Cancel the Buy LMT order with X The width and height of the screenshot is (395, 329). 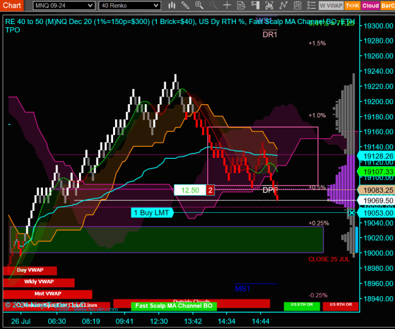[x=351, y=213]
